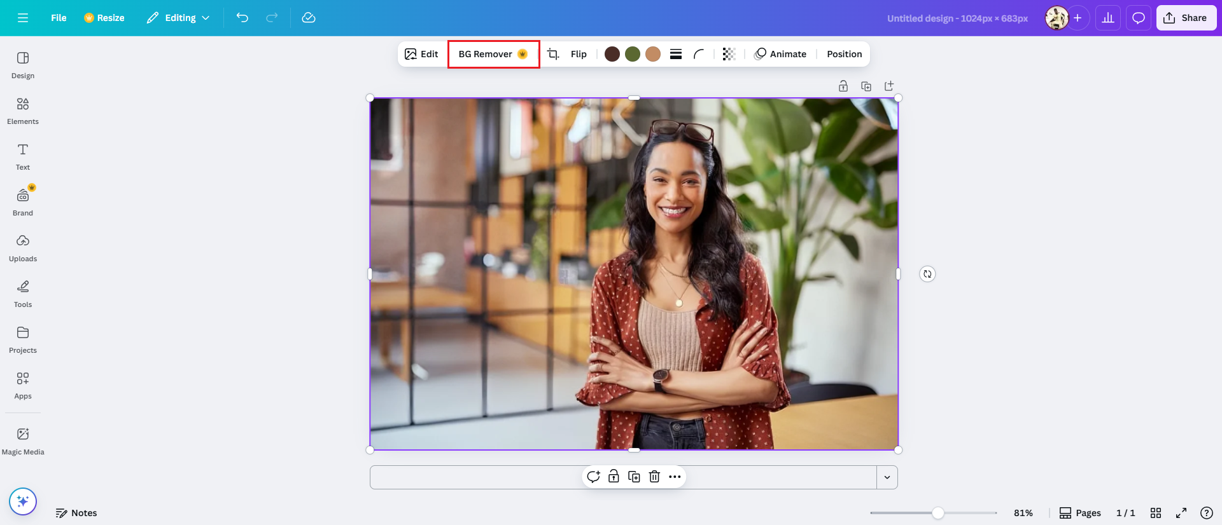1222x525 pixels.
Task: Open the Elements panel in sidebar
Action: pos(23,111)
